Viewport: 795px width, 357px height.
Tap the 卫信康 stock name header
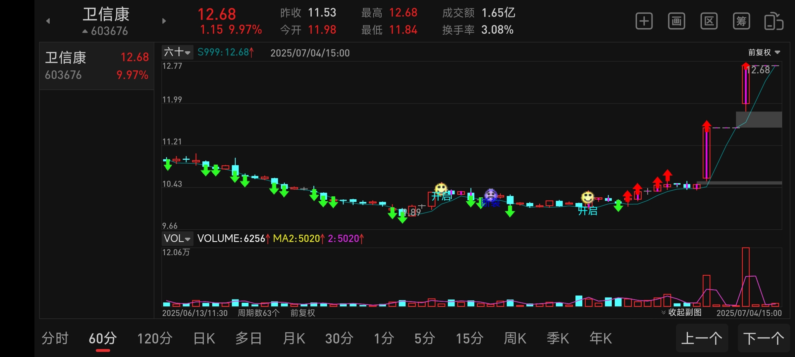tap(106, 15)
